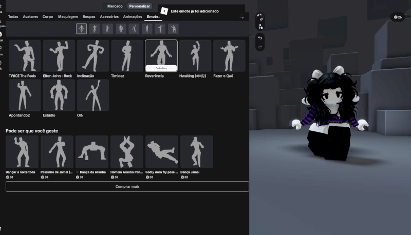Open the Corpo category tab
This screenshot has width=411, height=235.
(48, 17)
